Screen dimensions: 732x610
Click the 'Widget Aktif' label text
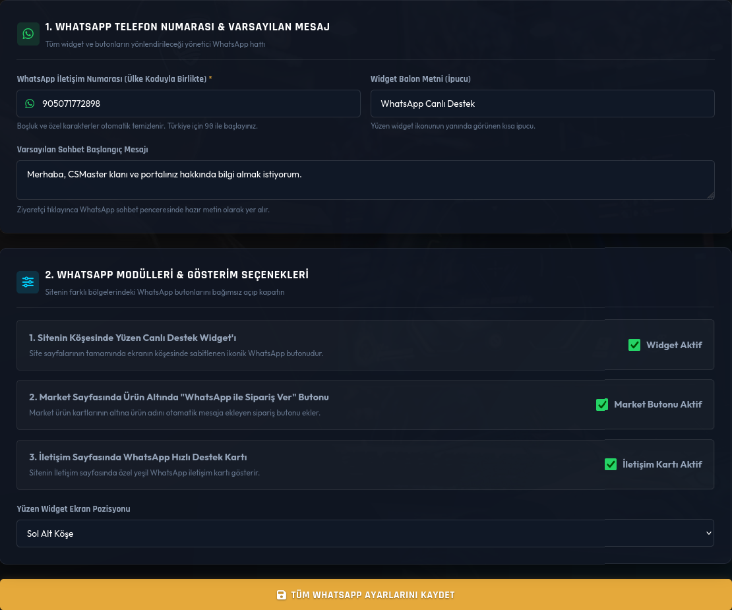674,345
